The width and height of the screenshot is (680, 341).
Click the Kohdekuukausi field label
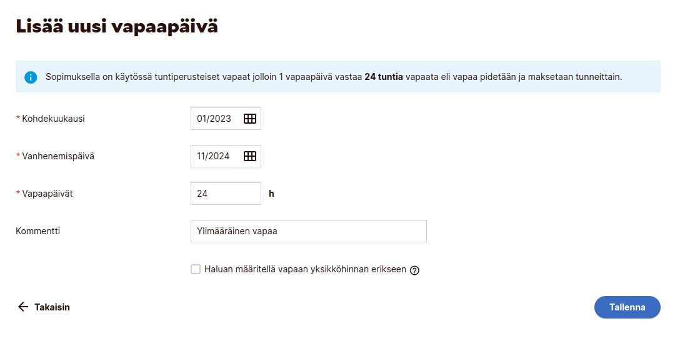[x=53, y=119]
